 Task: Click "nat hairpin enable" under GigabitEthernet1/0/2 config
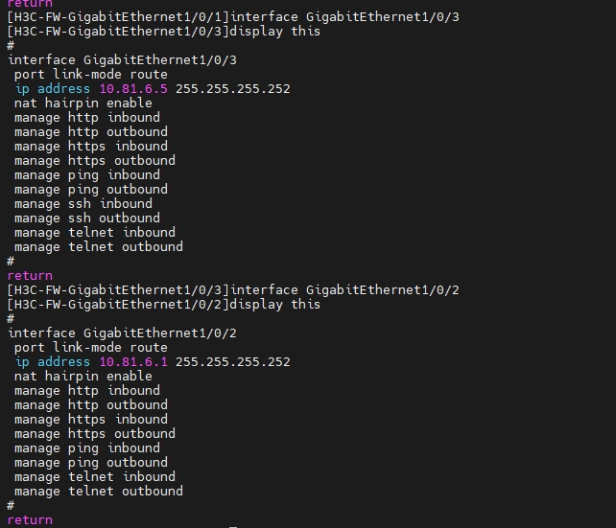pyautogui.click(x=83, y=377)
